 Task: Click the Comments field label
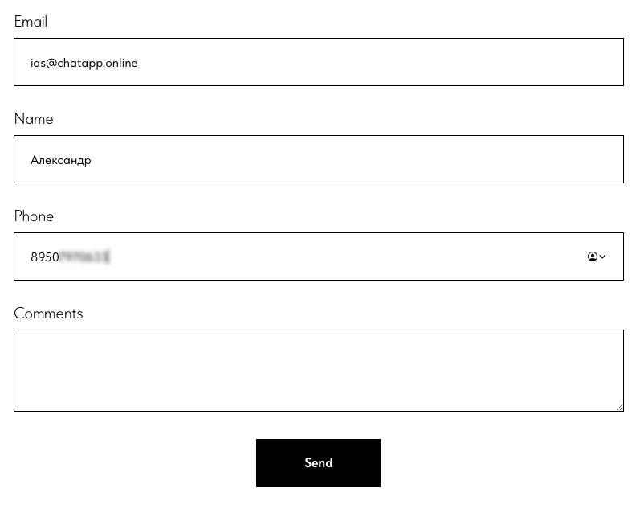48,314
